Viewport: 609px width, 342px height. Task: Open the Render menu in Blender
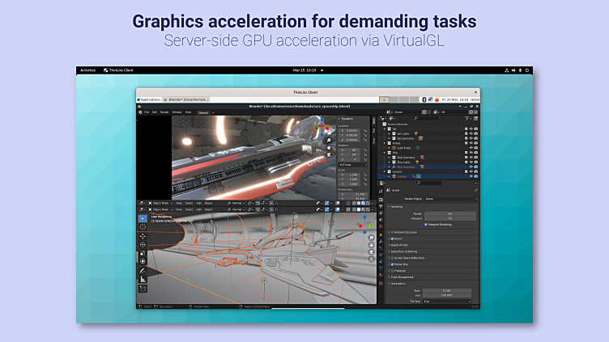tap(164, 112)
